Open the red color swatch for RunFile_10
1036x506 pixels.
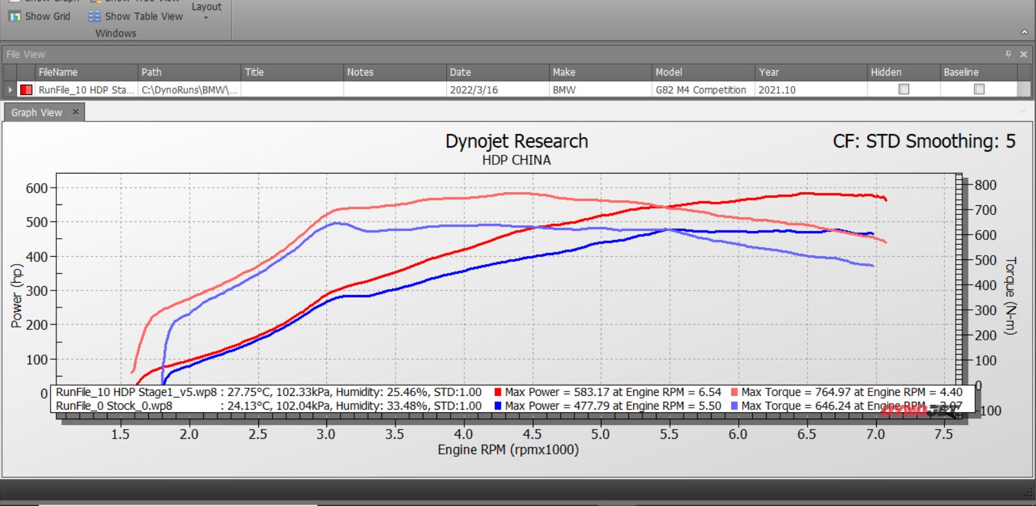[26, 90]
